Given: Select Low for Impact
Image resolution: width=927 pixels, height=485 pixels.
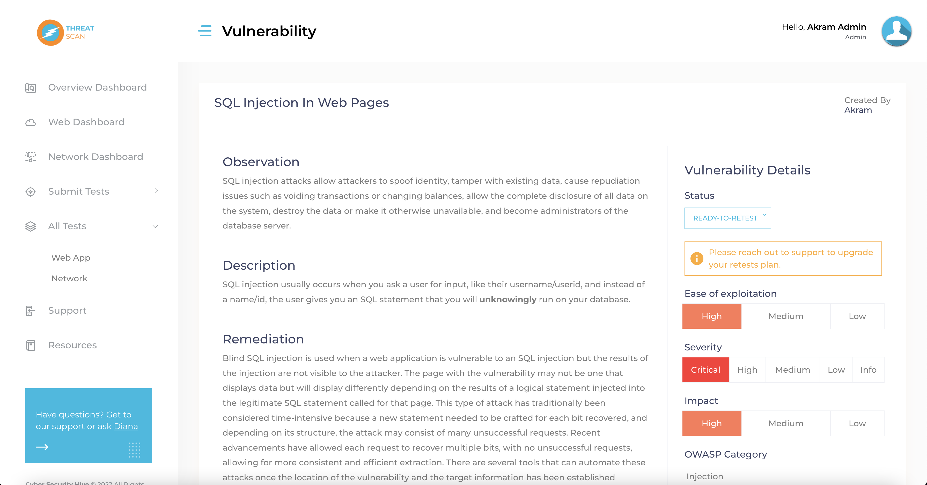Looking at the screenshot, I should (x=858, y=423).
